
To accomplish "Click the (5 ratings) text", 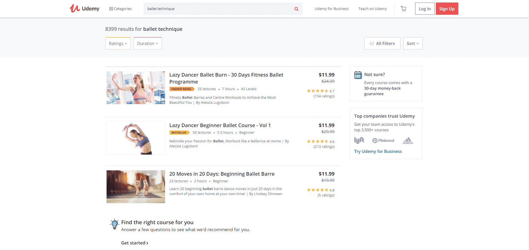I will click(326, 195).
